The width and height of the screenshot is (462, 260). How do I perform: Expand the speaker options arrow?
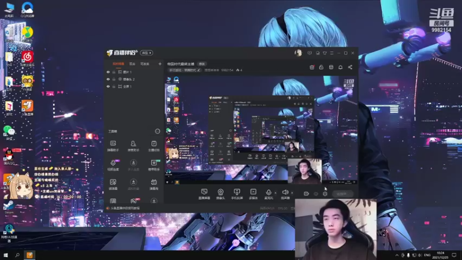292,193
